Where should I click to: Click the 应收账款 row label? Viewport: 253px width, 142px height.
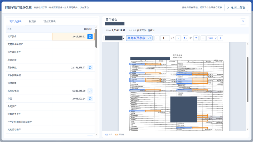(12, 68)
